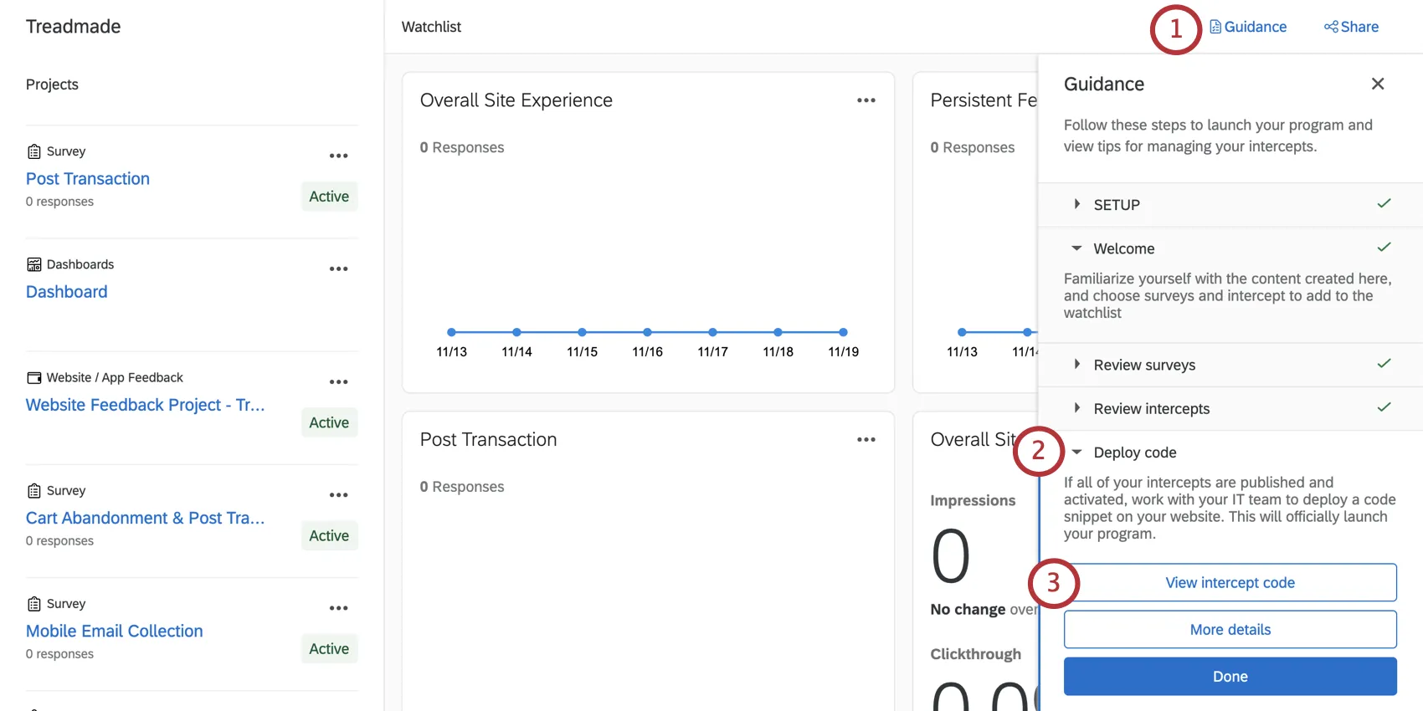Viewport: 1423px width, 711px height.
Task: Select the 11/16 data point on the chart
Action: pos(647,332)
